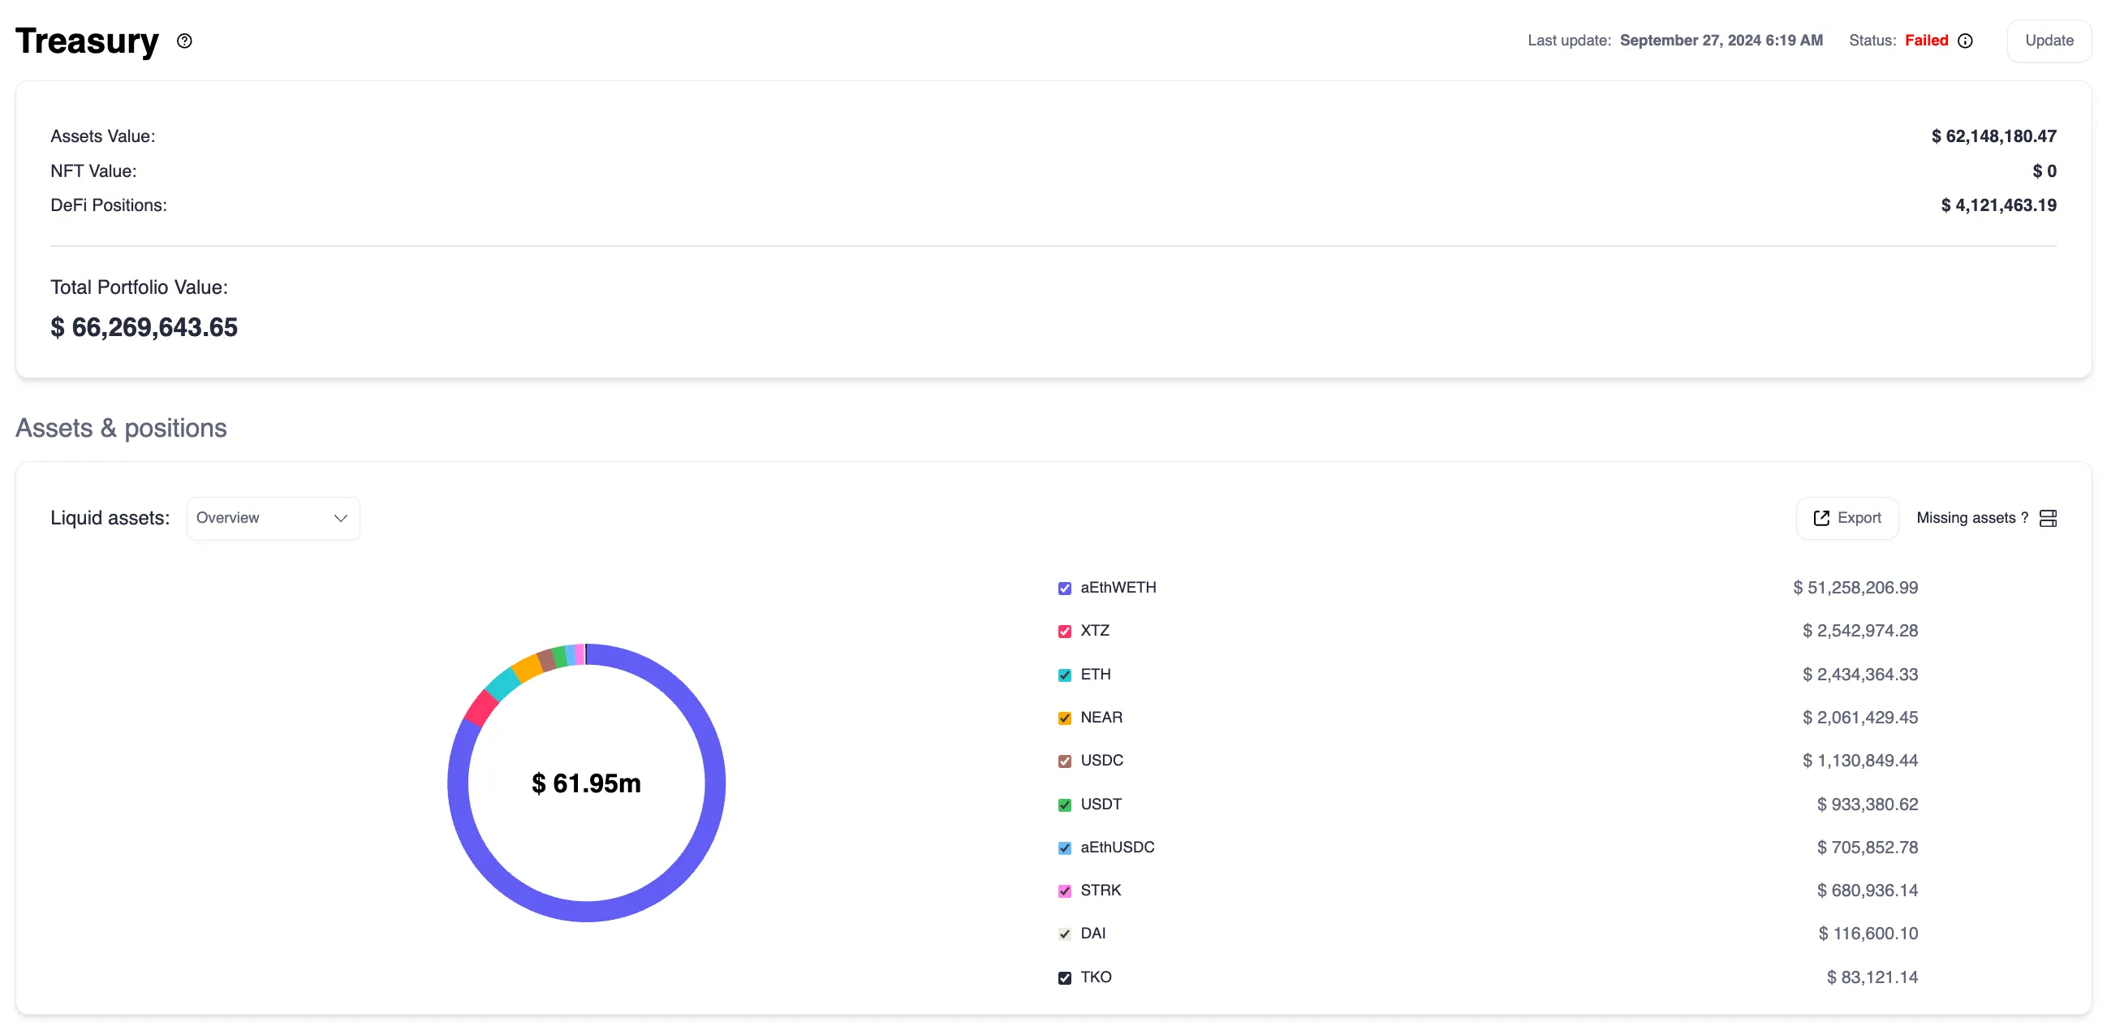Hide aEthUSDC from the chart
2107x1031 pixels.
point(1064,848)
